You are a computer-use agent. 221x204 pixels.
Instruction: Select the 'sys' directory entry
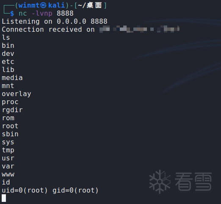tap(8, 142)
